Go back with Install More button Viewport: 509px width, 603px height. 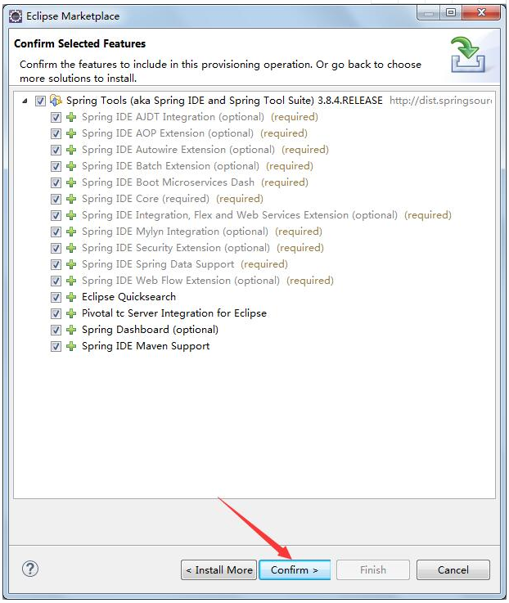[219, 570]
